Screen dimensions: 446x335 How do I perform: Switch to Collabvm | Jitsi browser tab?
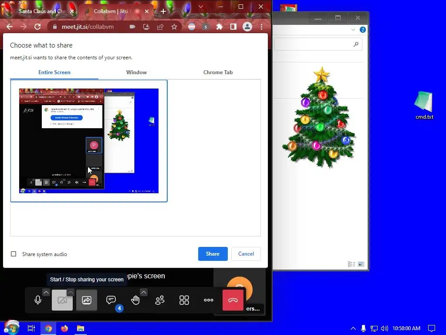click(x=111, y=11)
